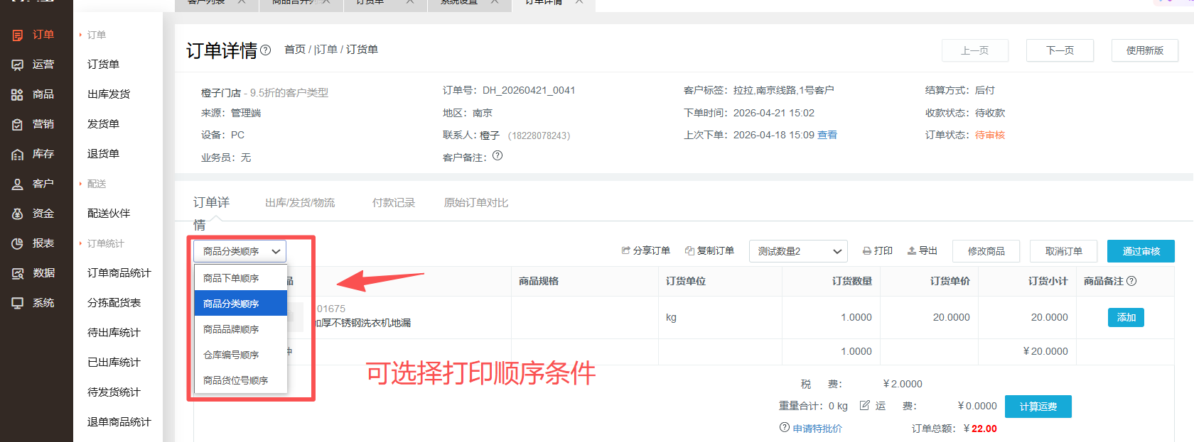Click the 申请特批价 link
This screenshot has width=1194, height=442.
(817, 429)
